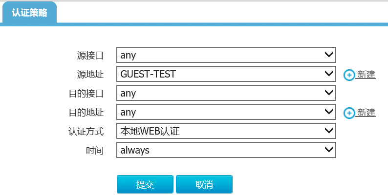Image resolution: width=388 pixels, height=196 pixels.
Task: Expand the 认证方式 dropdown showing 本地WEB认证
Action: pyautogui.click(x=226, y=131)
